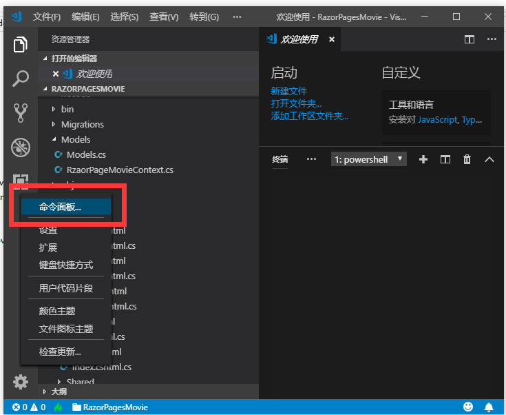Add a new terminal with plus icon
Screen dimensions: 506x415
423,159
